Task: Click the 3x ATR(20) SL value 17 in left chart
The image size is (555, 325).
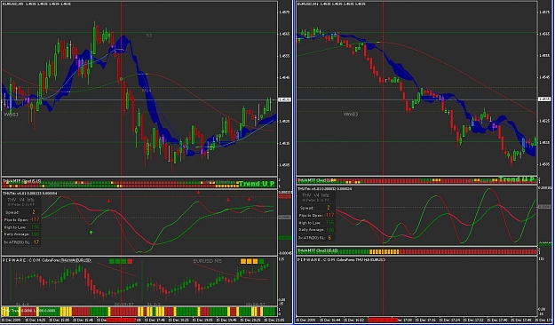Action: [36, 242]
